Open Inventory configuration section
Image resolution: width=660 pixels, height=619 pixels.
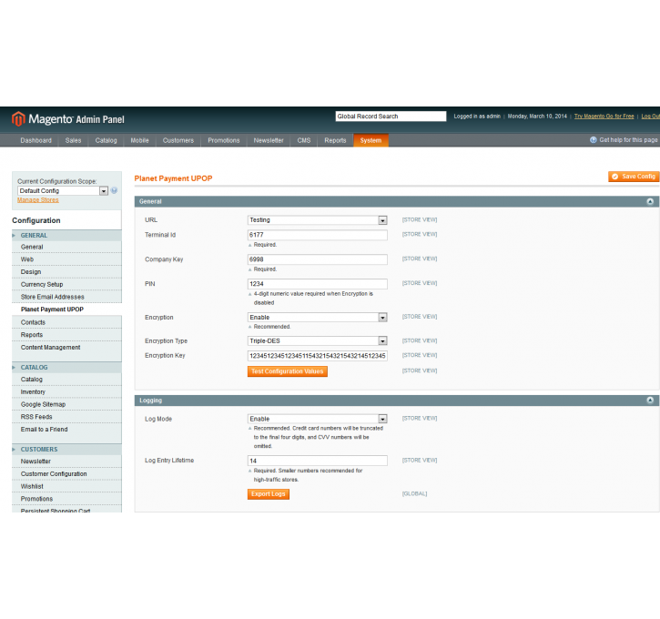click(66, 391)
